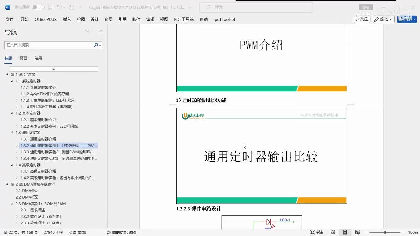Collapse 第 1 章 定时器 heading
Screen dimensions: 420x236
(x=7, y=75)
